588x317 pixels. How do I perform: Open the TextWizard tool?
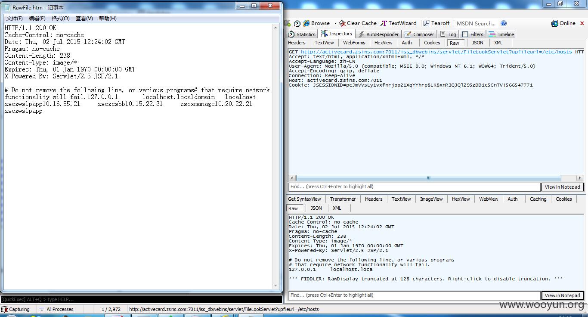pyautogui.click(x=399, y=23)
